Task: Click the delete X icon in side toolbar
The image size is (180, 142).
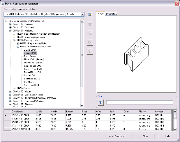Action: tap(90, 51)
